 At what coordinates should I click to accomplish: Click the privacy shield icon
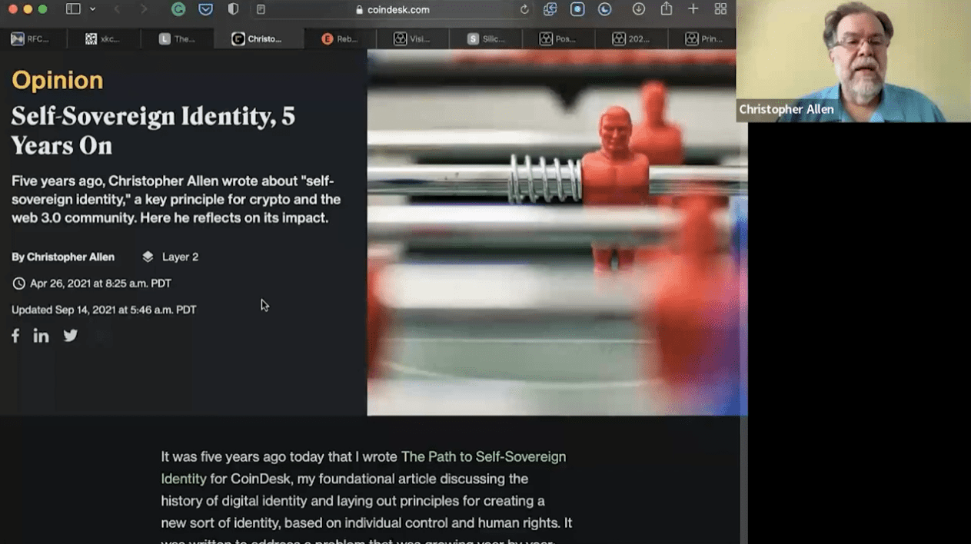click(x=233, y=9)
